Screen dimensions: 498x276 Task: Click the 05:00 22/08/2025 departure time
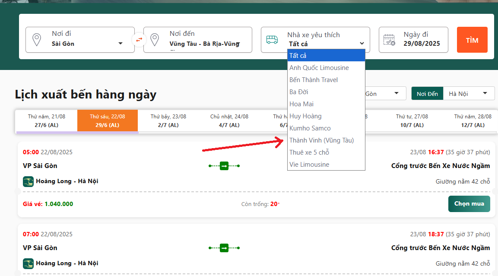click(x=48, y=152)
